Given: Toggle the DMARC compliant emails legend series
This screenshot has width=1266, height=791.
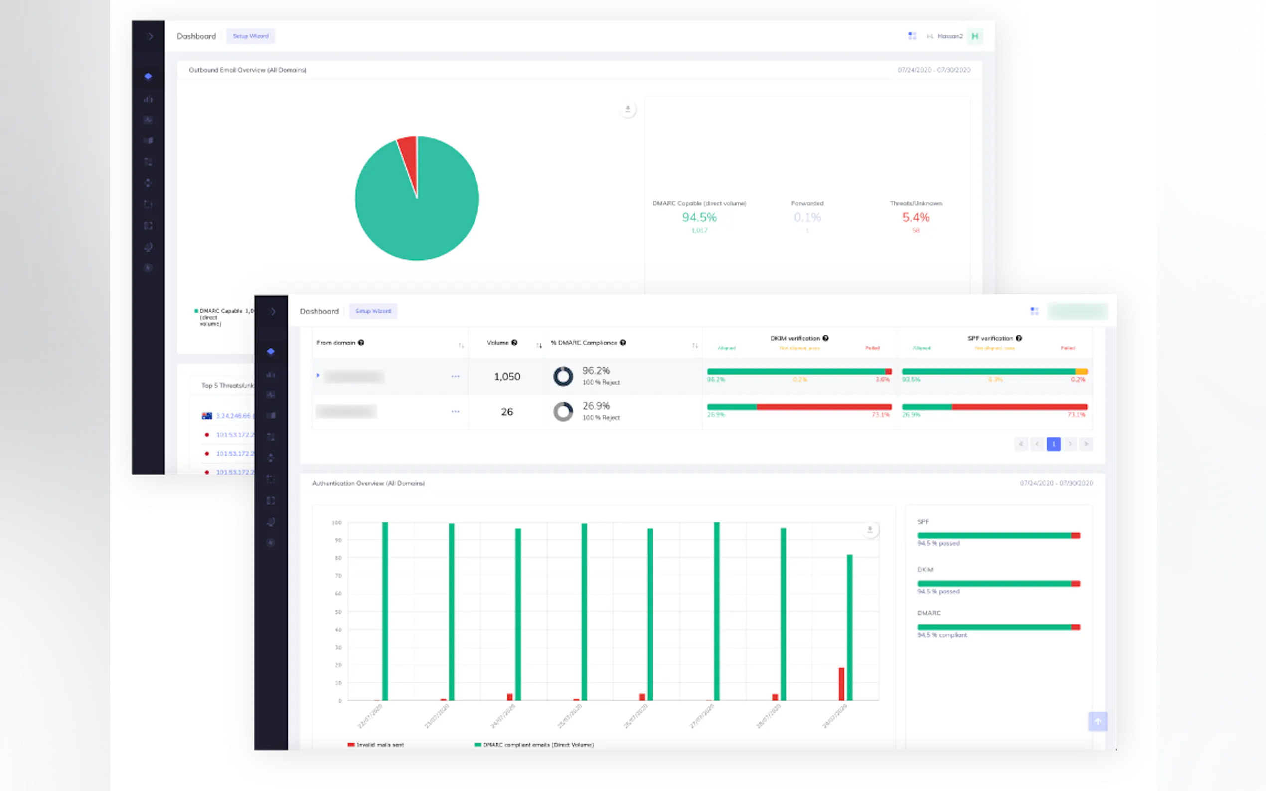Looking at the screenshot, I should (534, 745).
